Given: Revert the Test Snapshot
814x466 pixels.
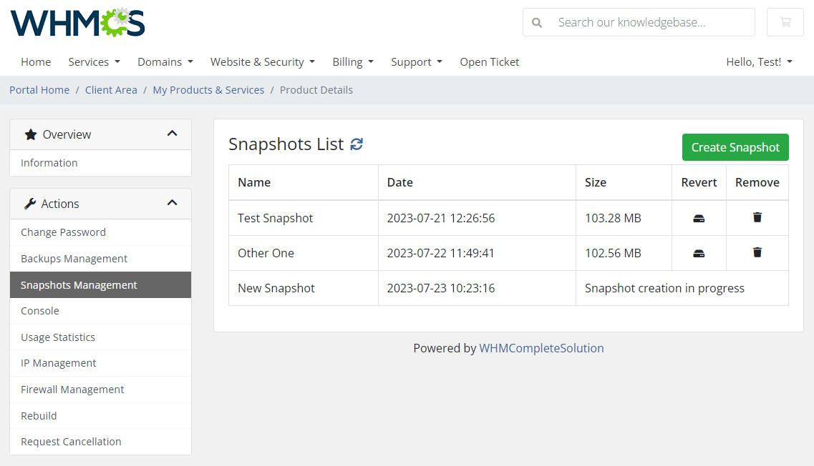Looking at the screenshot, I should (699, 217).
